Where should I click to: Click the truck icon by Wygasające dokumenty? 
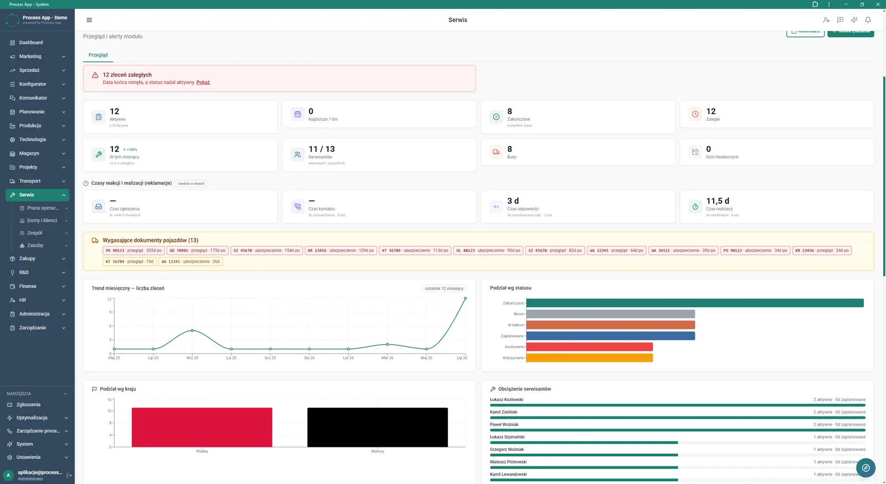coord(95,240)
